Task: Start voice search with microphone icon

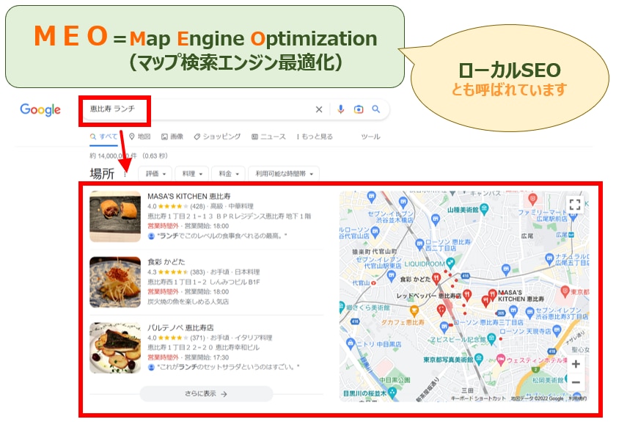Action: [x=340, y=109]
